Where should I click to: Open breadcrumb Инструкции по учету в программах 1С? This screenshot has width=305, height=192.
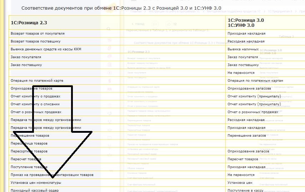[174, 11]
